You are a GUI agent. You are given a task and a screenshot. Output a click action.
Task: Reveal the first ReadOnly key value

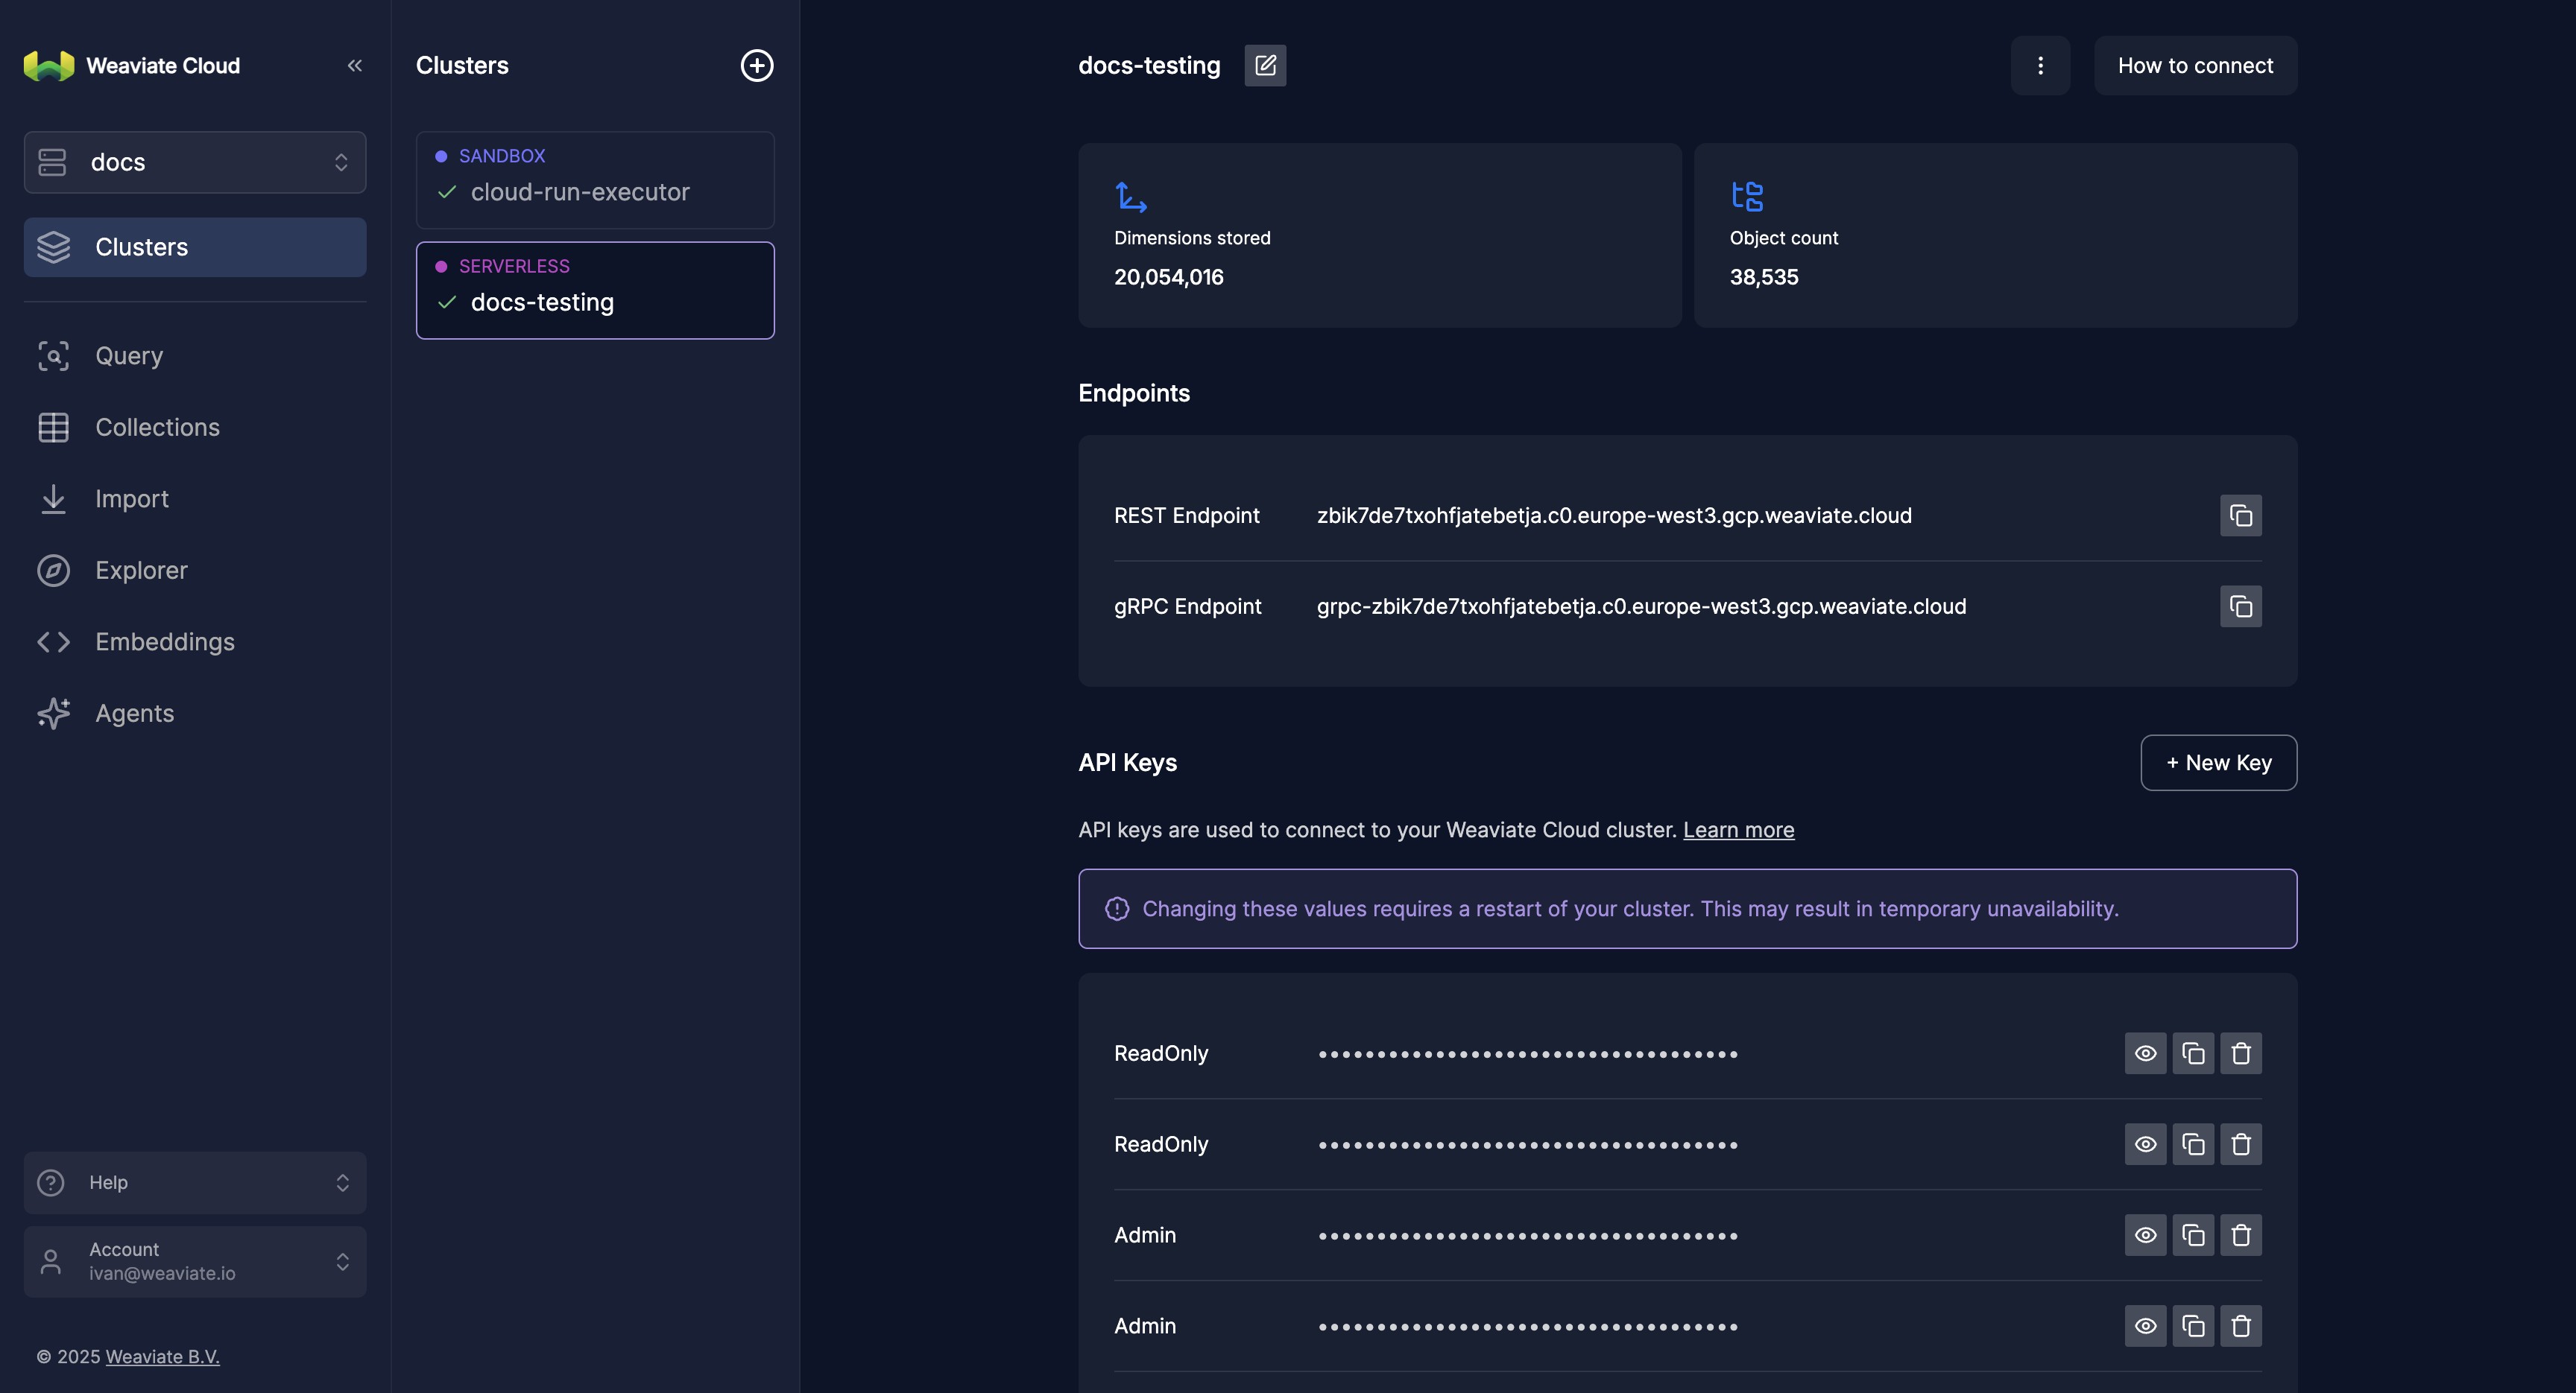tap(2145, 1053)
